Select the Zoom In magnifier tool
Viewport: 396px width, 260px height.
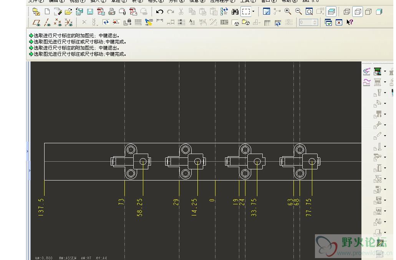[x=288, y=12]
